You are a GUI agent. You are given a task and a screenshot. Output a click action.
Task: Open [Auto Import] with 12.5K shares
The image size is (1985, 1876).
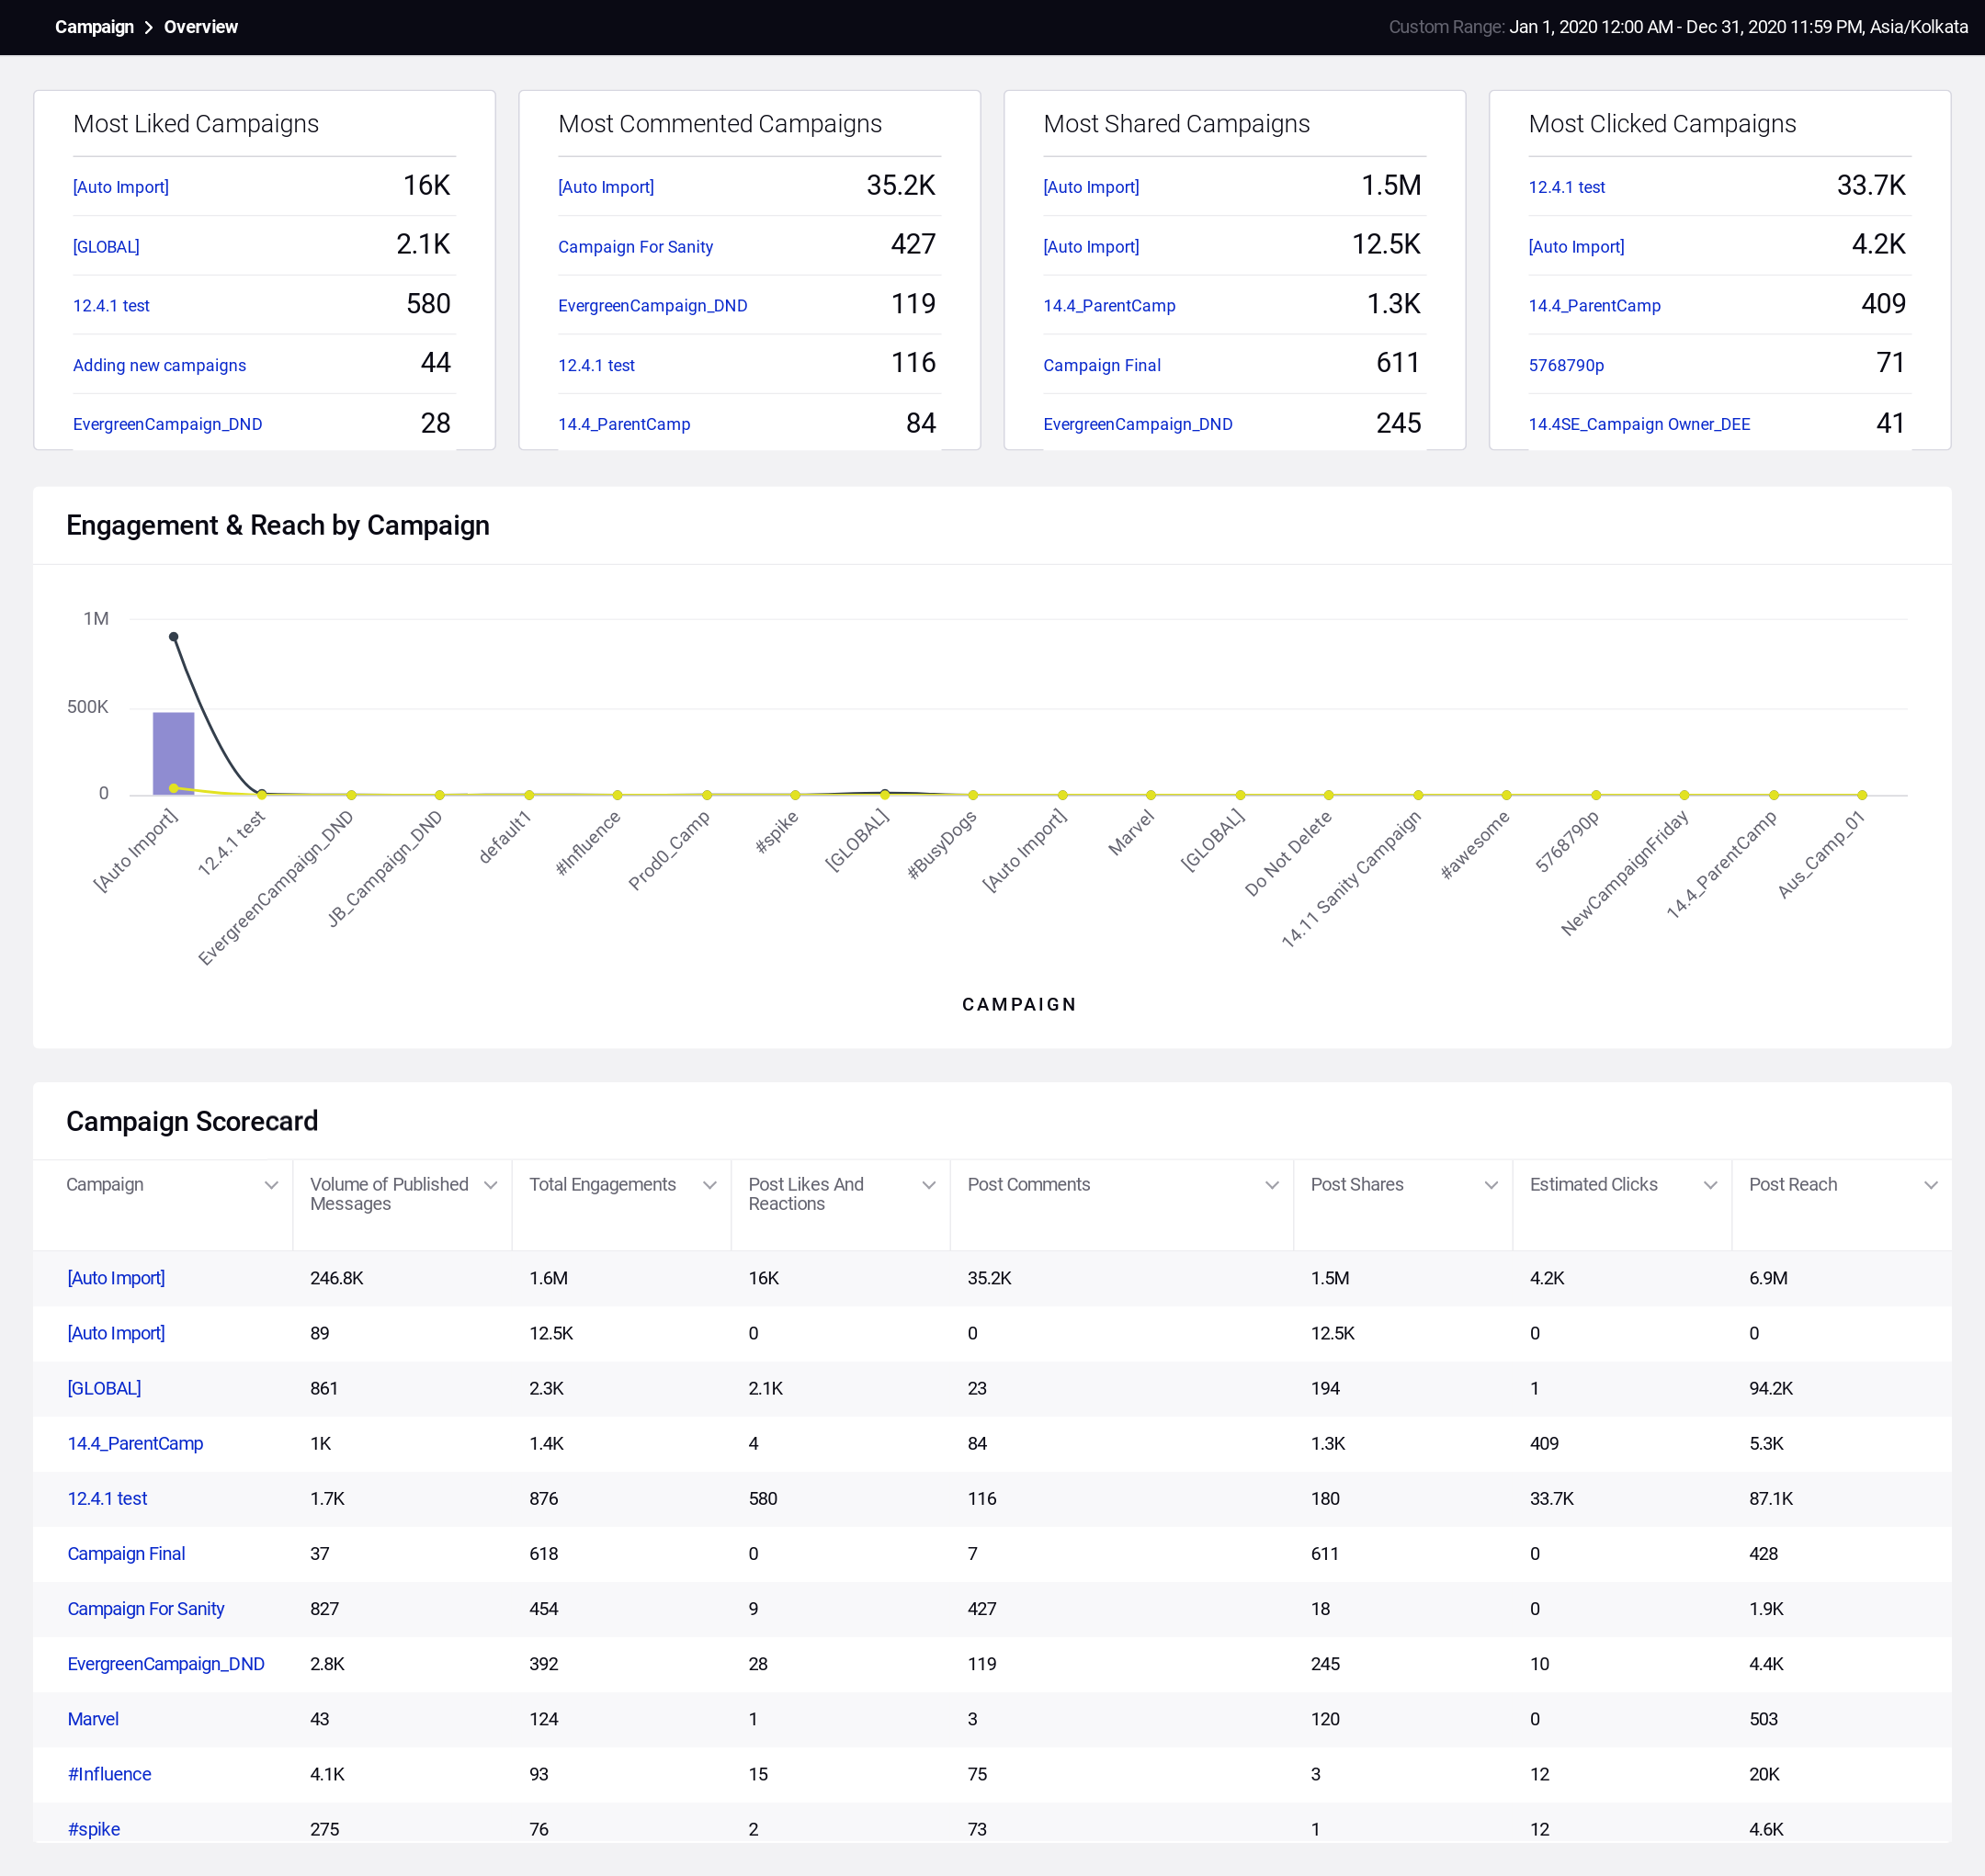(x=1092, y=247)
